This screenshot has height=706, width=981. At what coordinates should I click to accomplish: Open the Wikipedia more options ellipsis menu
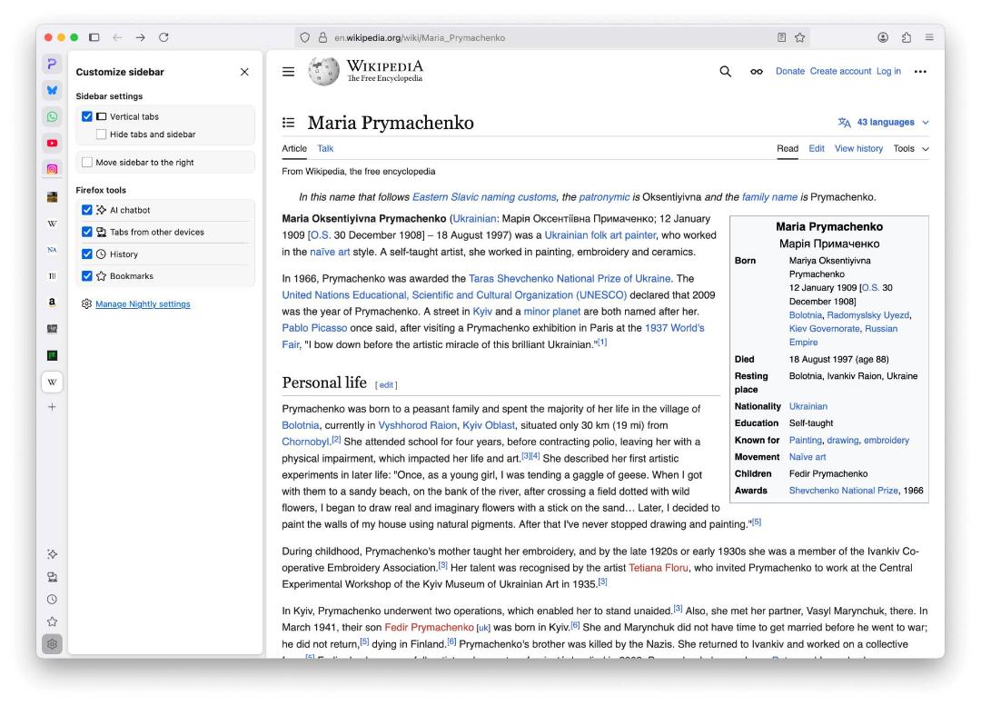919,72
